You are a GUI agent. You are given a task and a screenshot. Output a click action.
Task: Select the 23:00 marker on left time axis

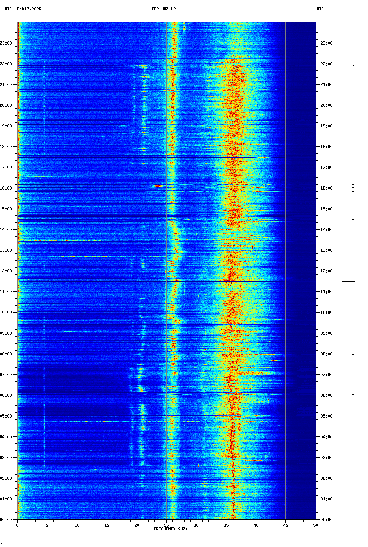point(6,43)
